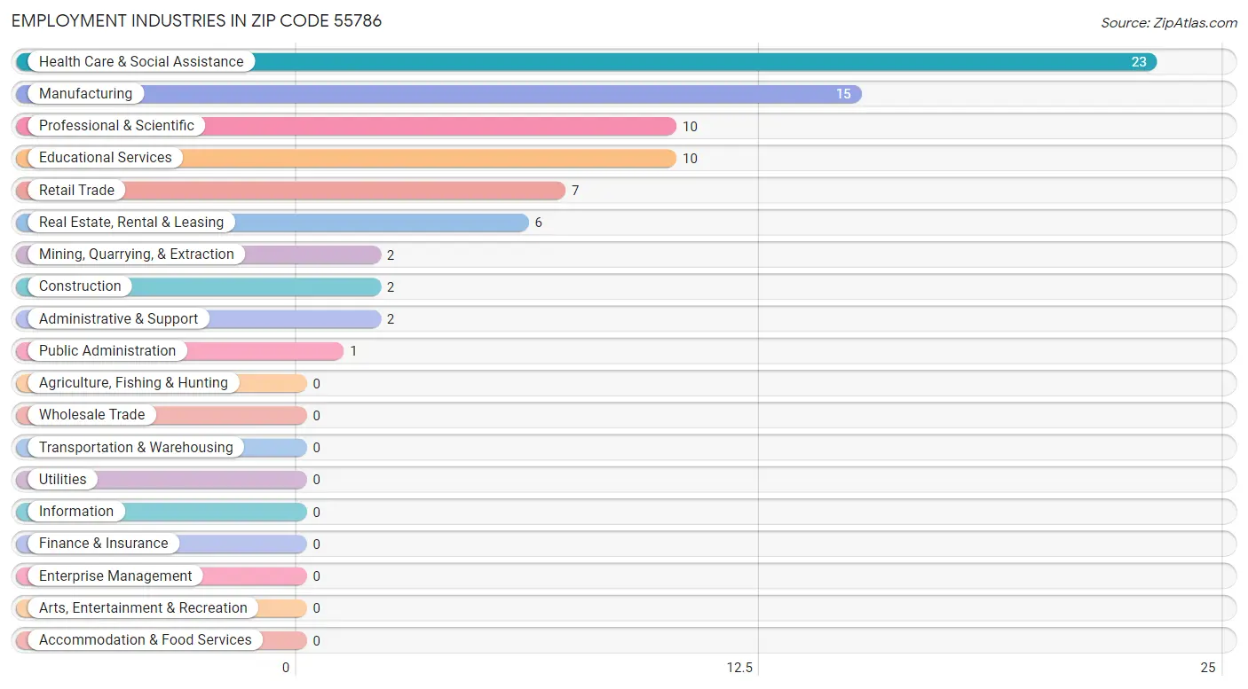The height and width of the screenshot is (689, 1248).
Task: Click value 0 beside Utilities bar
Action: tap(316, 480)
